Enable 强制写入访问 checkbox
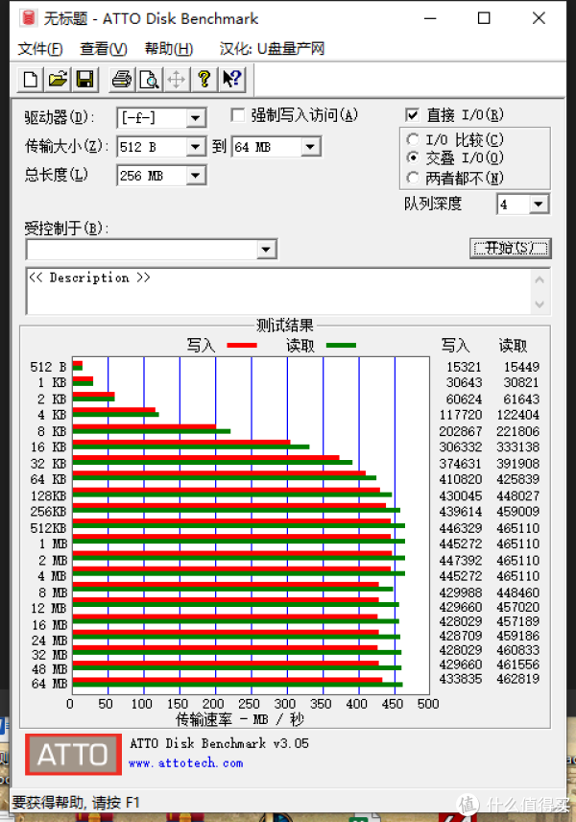This screenshot has height=822, width=576. pos(238,115)
